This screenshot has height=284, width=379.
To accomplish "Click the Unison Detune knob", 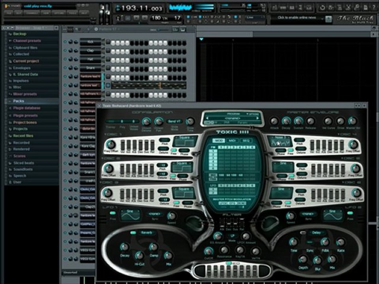I will [x=146, y=121].
